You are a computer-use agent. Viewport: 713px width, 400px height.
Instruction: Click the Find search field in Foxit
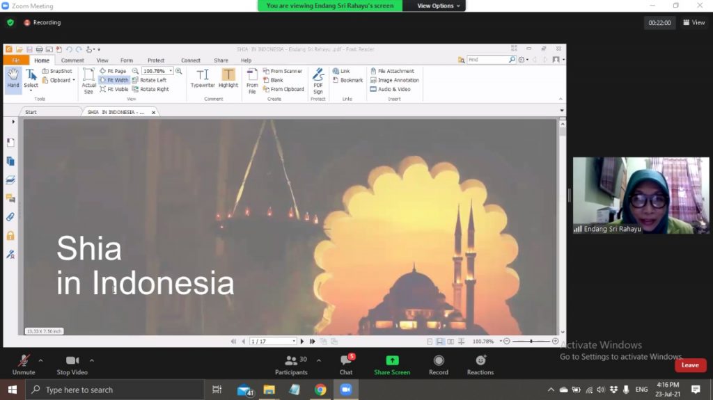487,60
